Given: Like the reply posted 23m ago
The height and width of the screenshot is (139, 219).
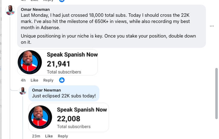Looking at the screenshot, I should (x=49, y=136).
